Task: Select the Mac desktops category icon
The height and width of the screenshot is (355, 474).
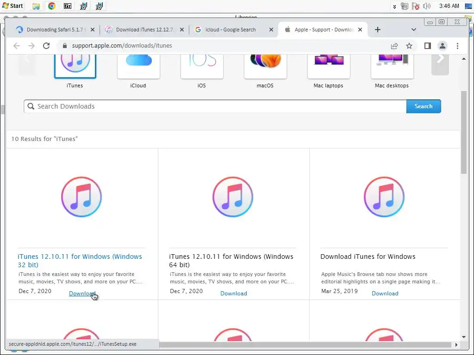Action: click(x=392, y=66)
